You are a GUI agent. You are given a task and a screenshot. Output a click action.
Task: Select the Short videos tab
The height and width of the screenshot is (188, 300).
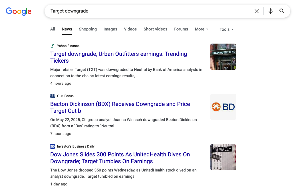[x=155, y=29]
